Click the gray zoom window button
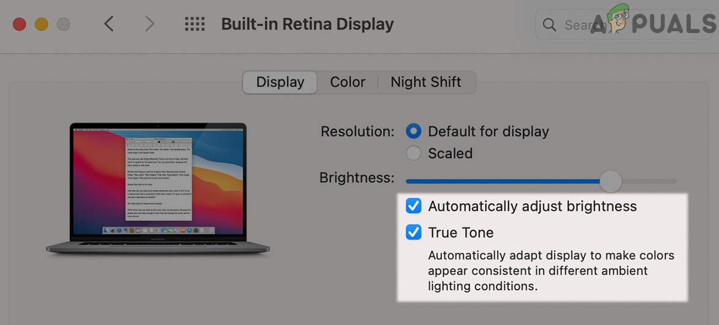This screenshot has width=719, height=325. (x=63, y=24)
